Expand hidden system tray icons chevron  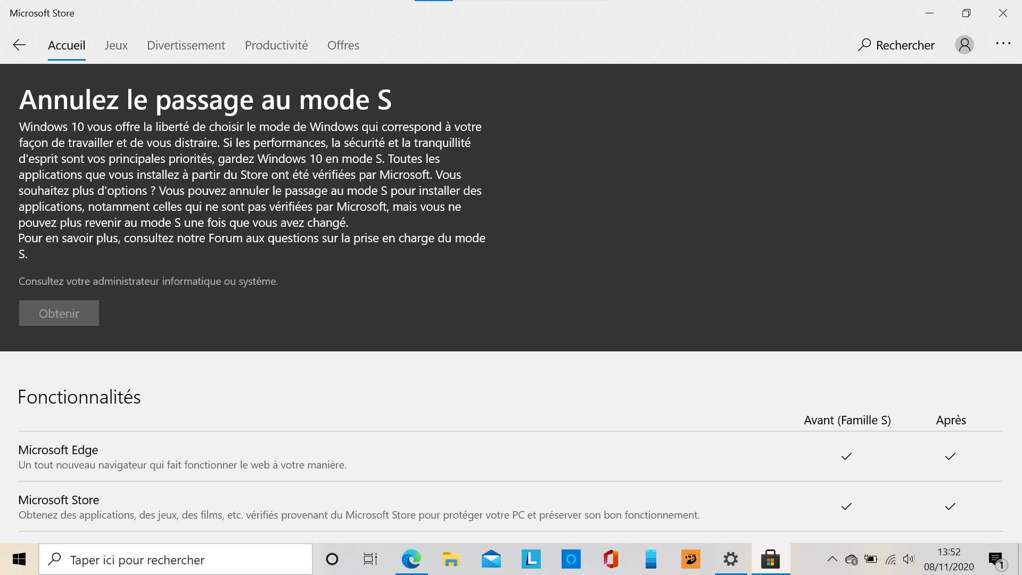pos(832,559)
